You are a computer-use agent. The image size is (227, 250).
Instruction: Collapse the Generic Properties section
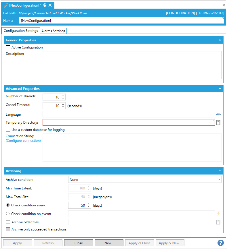(220, 40)
